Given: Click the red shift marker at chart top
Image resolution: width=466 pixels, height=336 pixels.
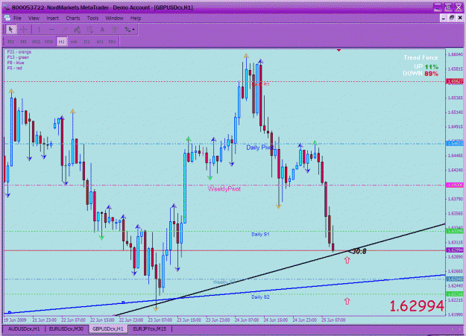Looking at the screenshot, I should point(339,50).
